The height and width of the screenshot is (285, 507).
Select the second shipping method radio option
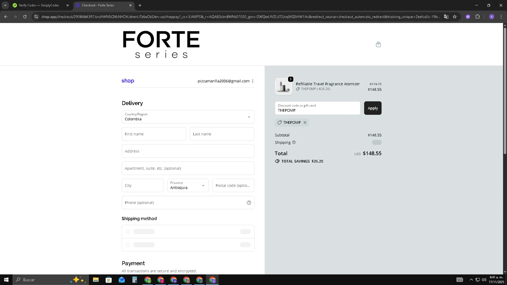pos(128,245)
